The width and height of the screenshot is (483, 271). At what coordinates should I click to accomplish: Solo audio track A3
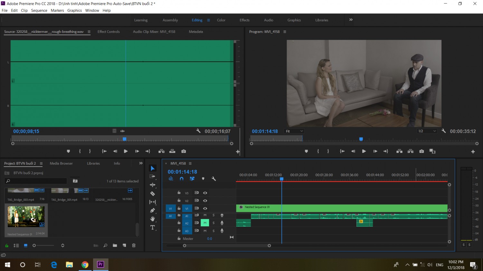tap(213, 231)
